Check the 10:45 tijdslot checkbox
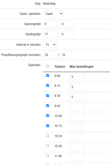Screen dimensions: 110x165 coord(47,146)
